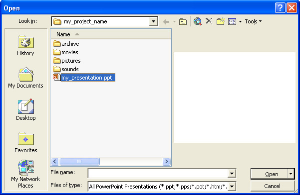300x195 pixels.
Task: Click the Views grid icon
Action: coord(232,21)
